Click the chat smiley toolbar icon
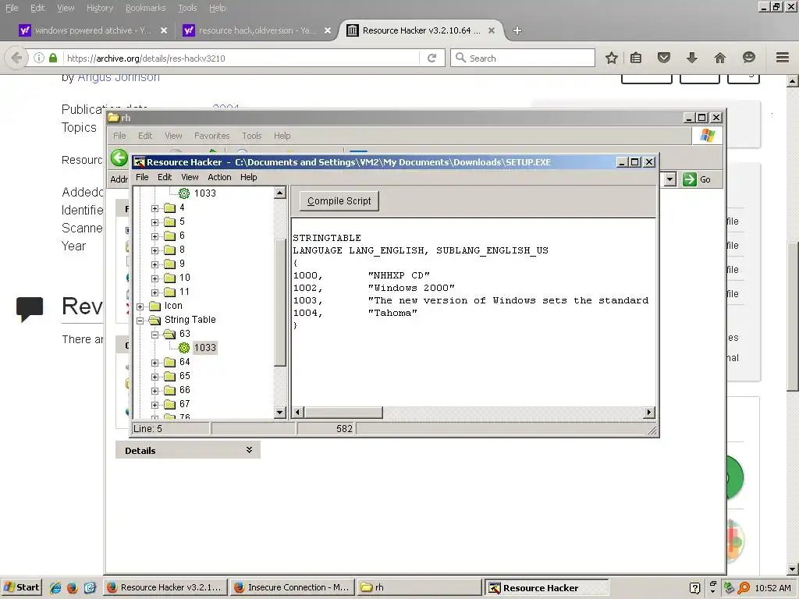Viewport: 799px width, 599px height. (x=748, y=58)
